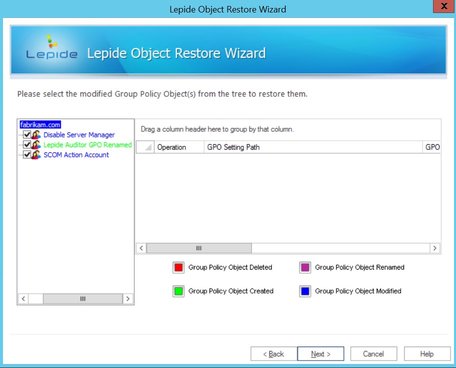
Task: Click the Next button
Action: (320, 354)
